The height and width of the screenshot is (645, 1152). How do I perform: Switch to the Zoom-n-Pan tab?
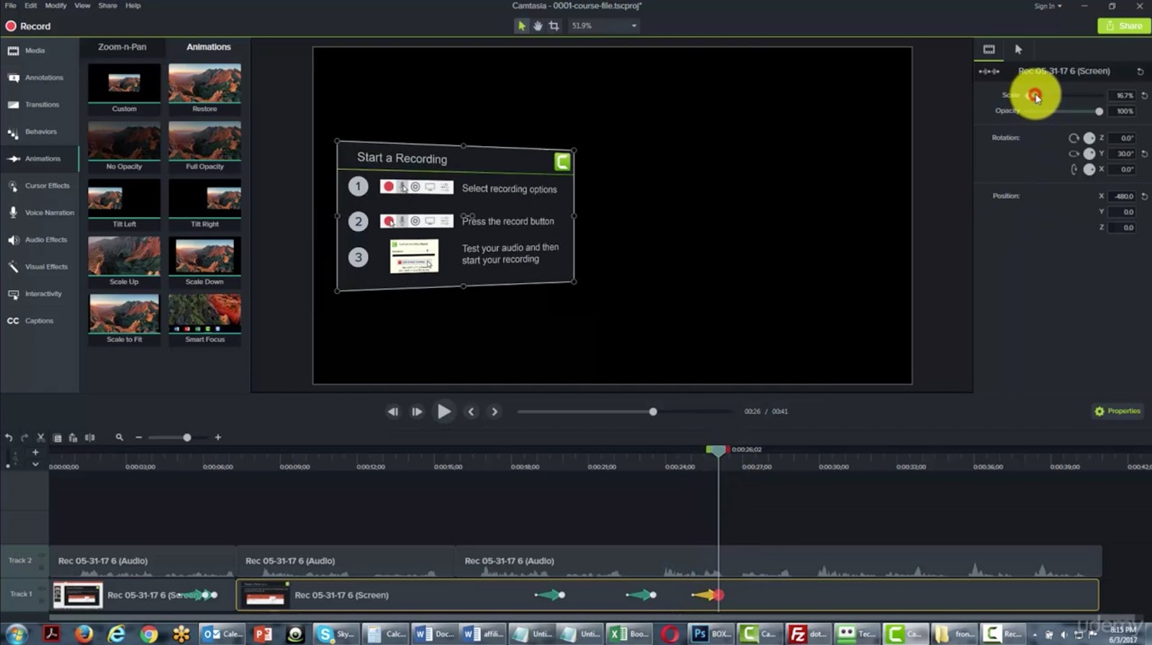click(122, 47)
